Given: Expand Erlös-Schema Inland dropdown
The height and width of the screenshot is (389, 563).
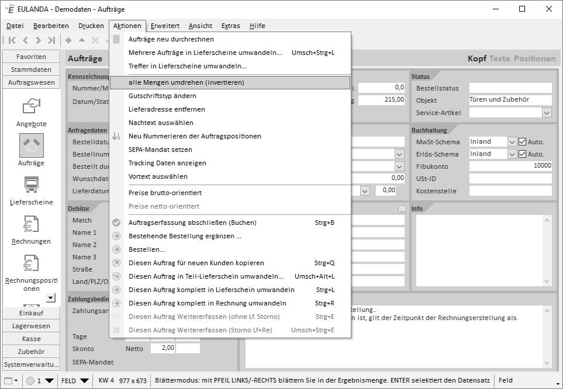Looking at the screenshot, I should tap(512, 154).
